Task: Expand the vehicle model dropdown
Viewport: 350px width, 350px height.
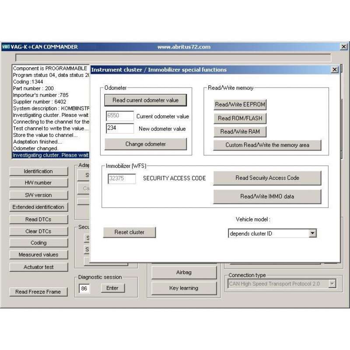Action: point(313,233)
